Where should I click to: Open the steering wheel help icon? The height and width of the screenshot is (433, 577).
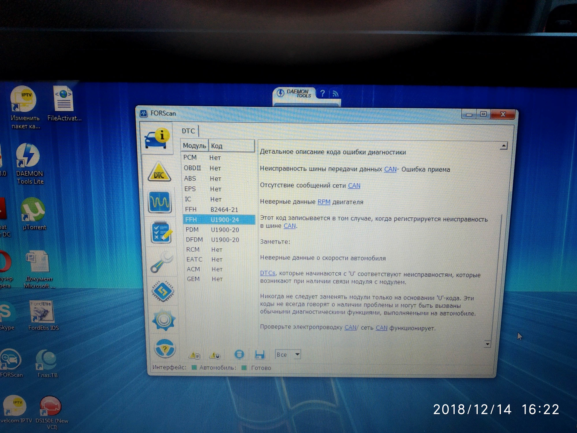[x=165, y=348]
